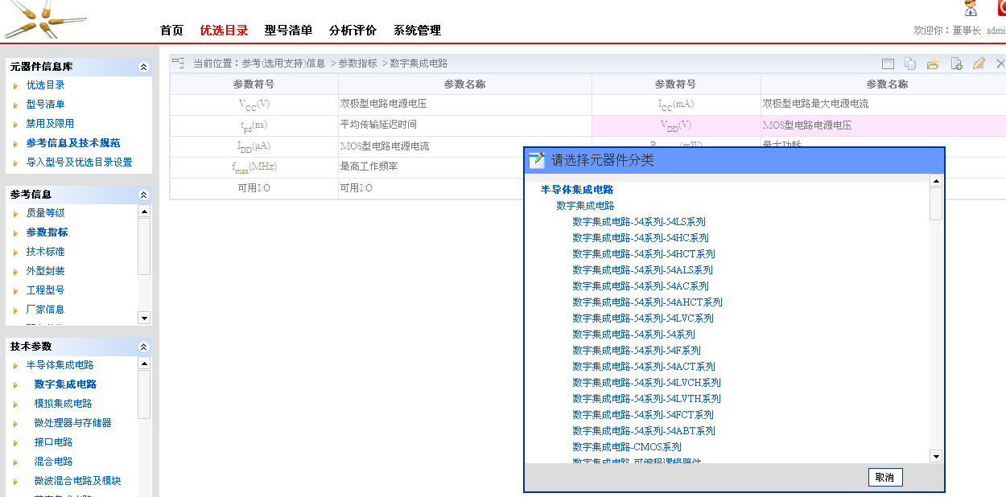Image resolution: width=1006 pixels, height=497 pixels.
Task: Open 模拟集成电路 in the sidebar tree
Action: point(63,404)
